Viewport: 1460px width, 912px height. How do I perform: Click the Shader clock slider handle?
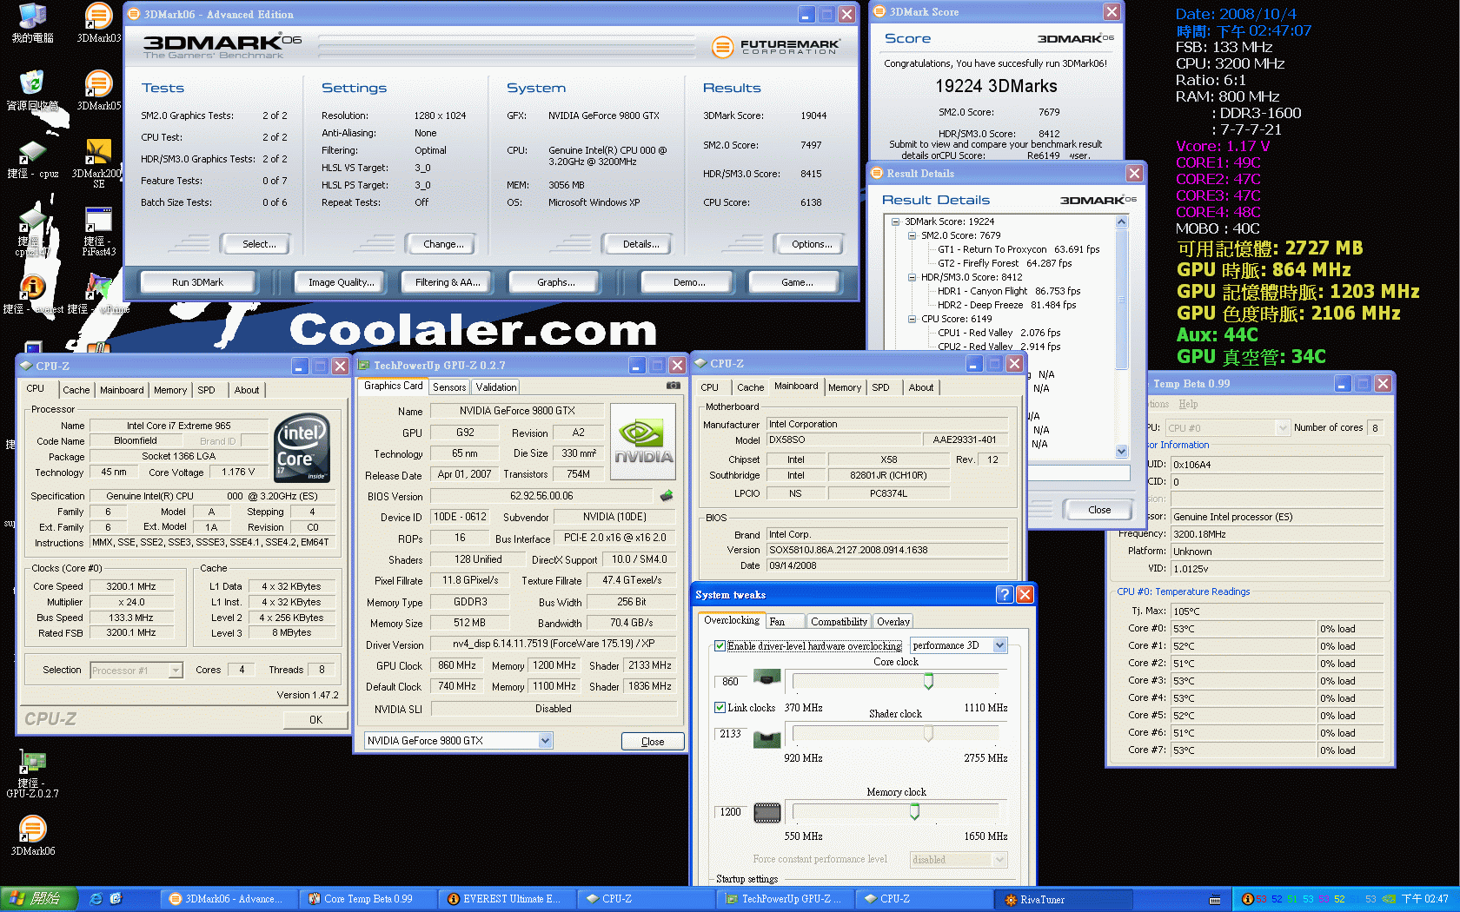928,734
